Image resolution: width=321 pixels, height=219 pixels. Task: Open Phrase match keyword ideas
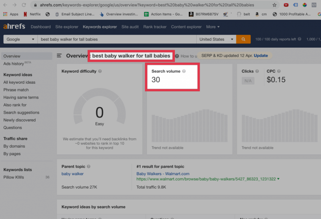[16, 90]
